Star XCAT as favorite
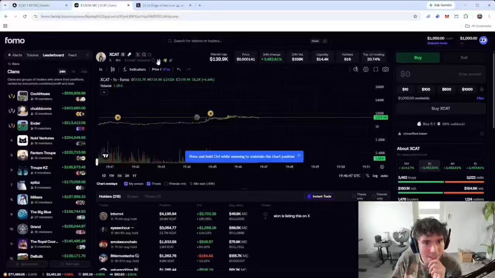The image size is (495, 278). click(x=150, y=54)
